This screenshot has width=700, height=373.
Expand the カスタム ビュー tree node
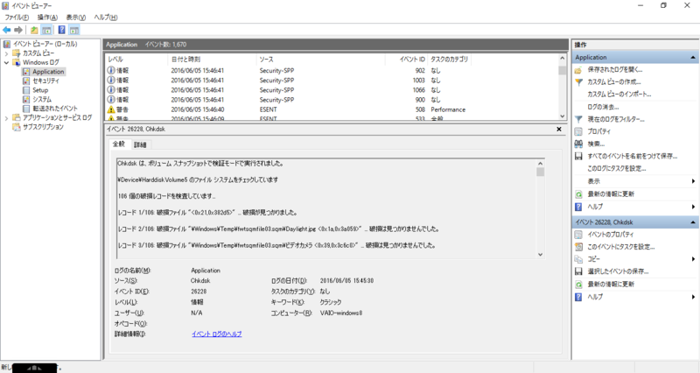6,53
